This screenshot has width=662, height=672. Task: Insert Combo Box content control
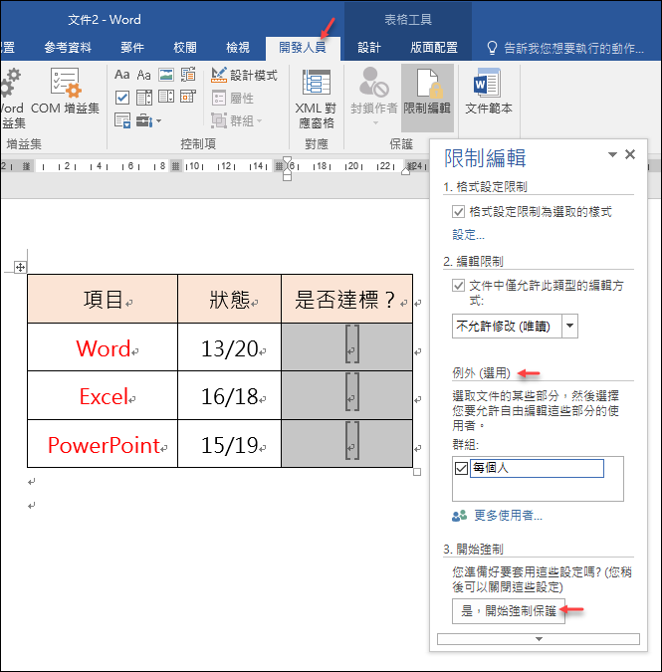click(144, 98)
